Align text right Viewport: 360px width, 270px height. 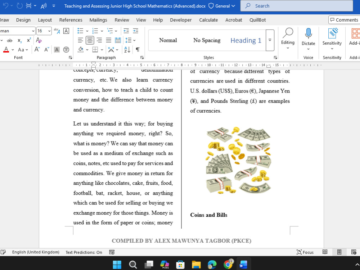click(x=99, y=40)
